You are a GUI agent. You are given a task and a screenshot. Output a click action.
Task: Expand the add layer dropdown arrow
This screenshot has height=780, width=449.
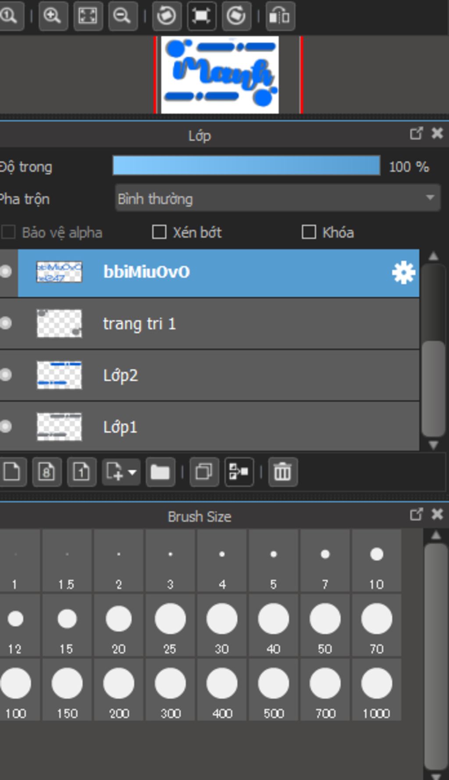tap(132, 473)
